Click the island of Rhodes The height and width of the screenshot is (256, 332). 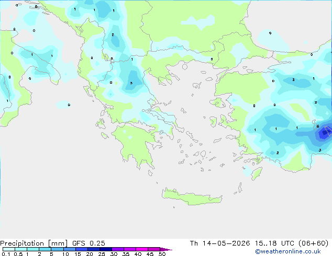[x=257, y=173]
